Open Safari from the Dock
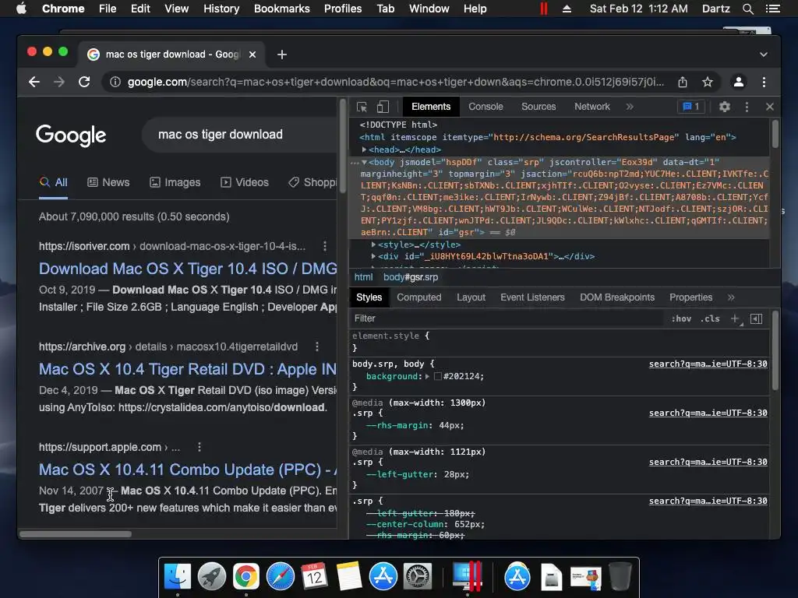798x598 pixels. coord(281,577)
